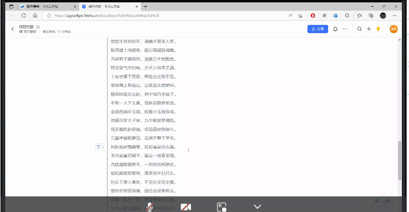Open browser Collections
This screenshot has height=212, width=409.
(x=371, y=16)
